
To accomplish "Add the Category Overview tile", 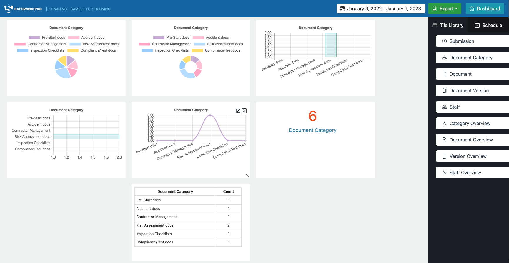I will [x=472, y=123].
